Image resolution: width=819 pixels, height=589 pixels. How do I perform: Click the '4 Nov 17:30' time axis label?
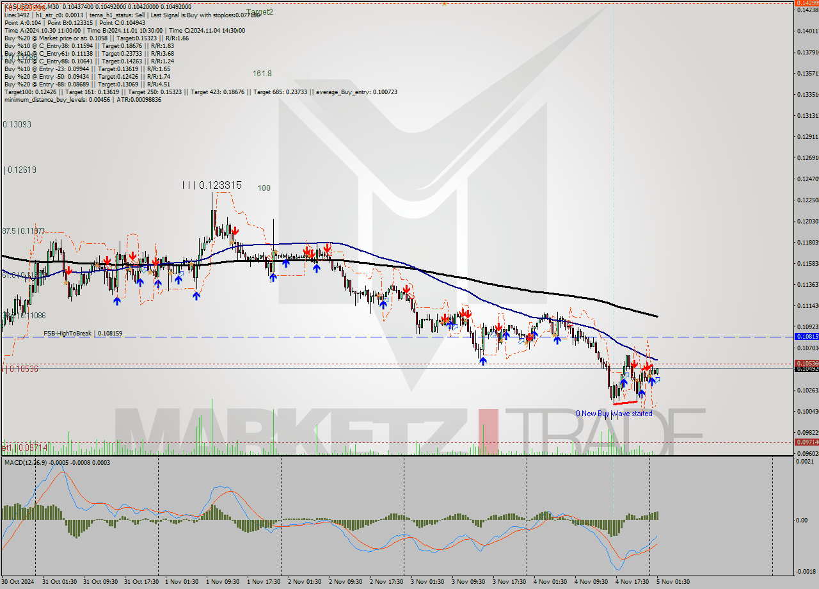632,582
